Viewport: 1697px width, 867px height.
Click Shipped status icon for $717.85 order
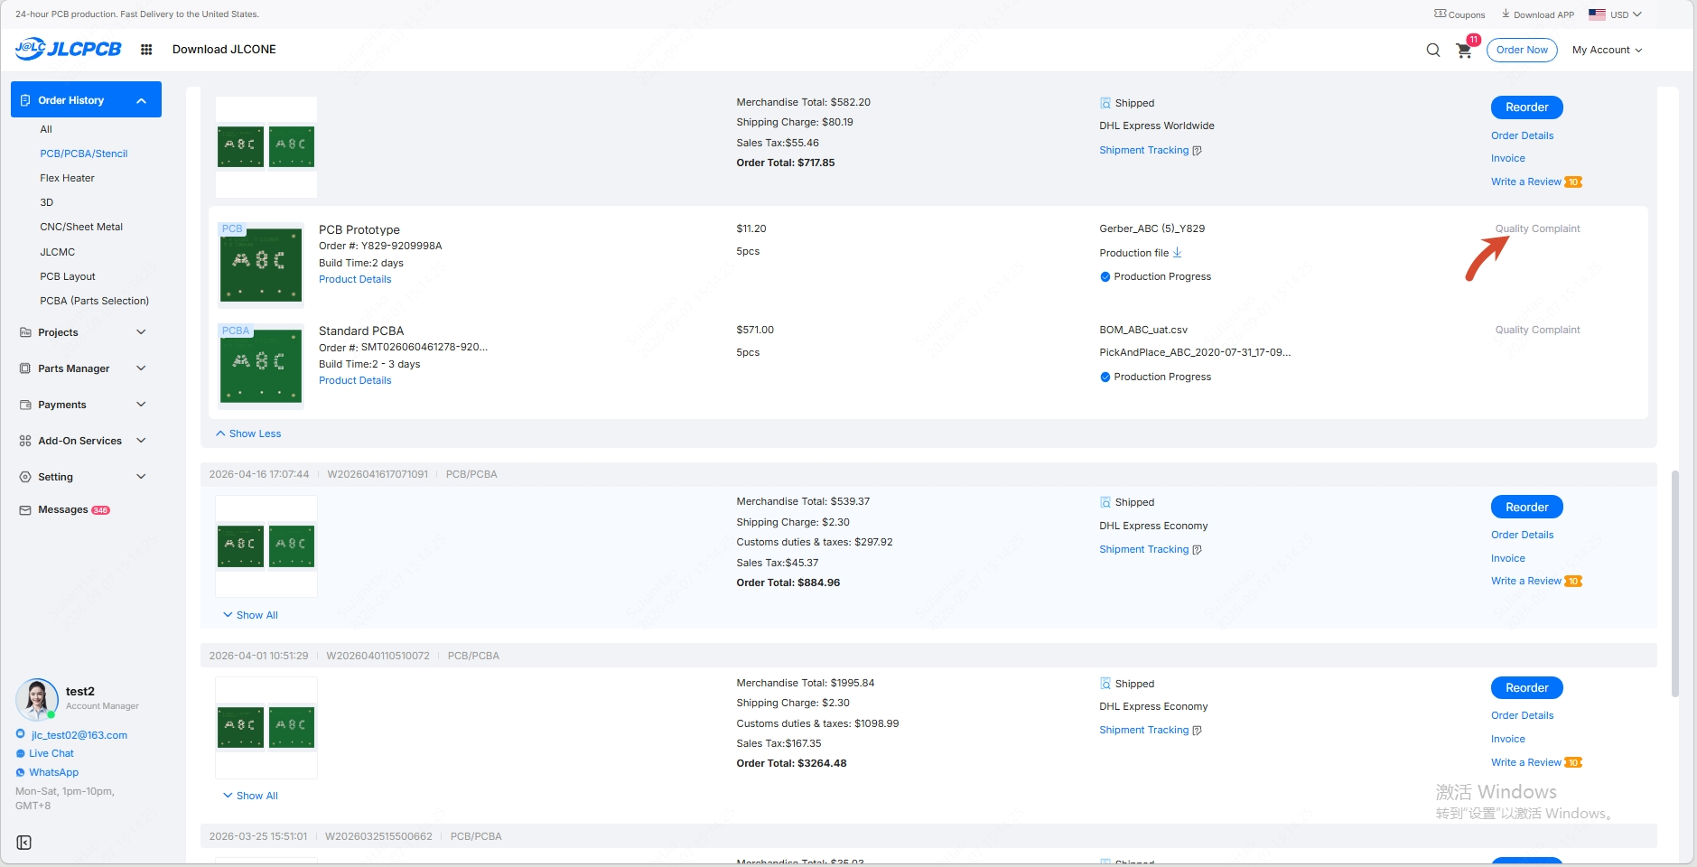pyautogui.click(x=1105, y=103)
